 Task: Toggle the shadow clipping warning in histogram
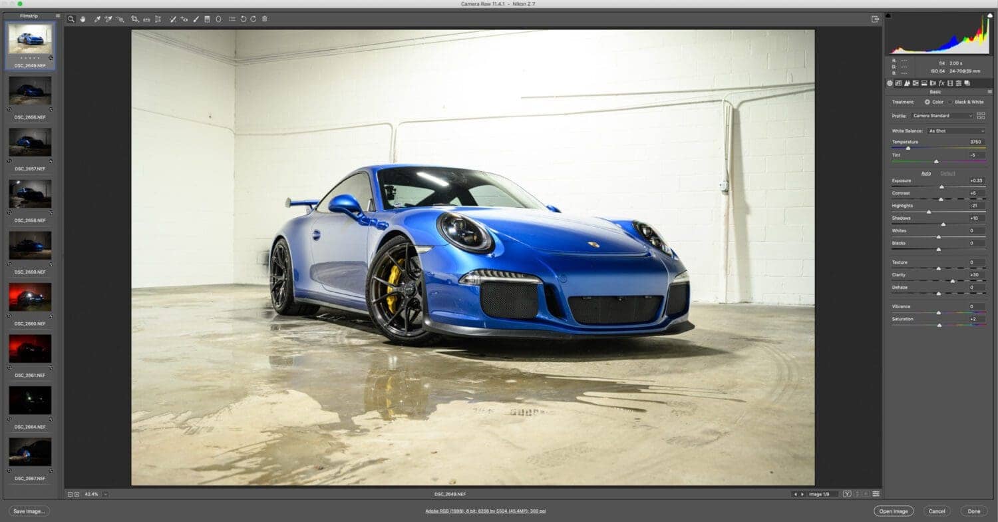click(888, 15)
